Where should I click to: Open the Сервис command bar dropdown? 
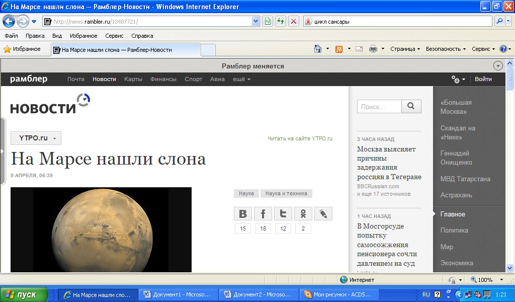click(x=483, y=49)
